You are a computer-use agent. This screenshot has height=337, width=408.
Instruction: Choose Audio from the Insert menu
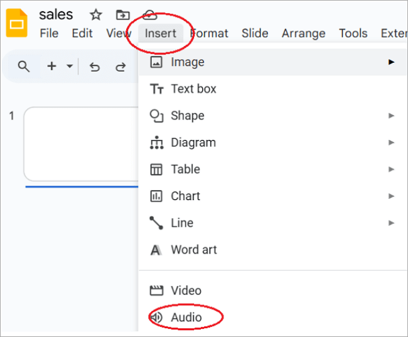186,318
